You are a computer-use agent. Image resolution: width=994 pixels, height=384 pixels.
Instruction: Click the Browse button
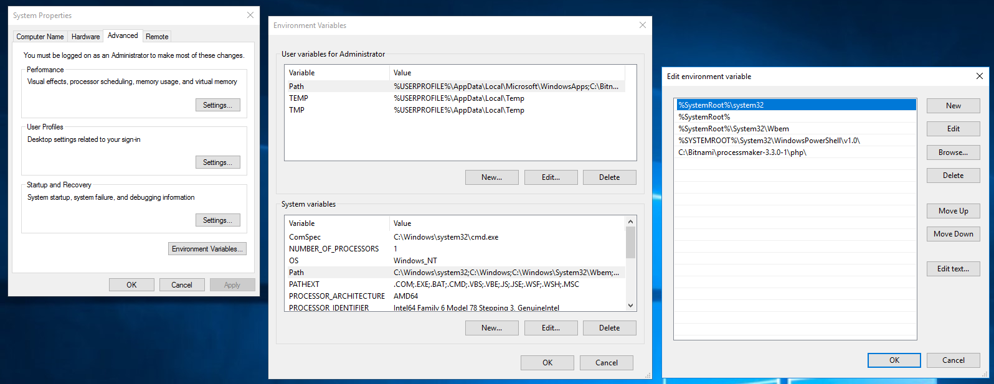[x=953, y=152]
